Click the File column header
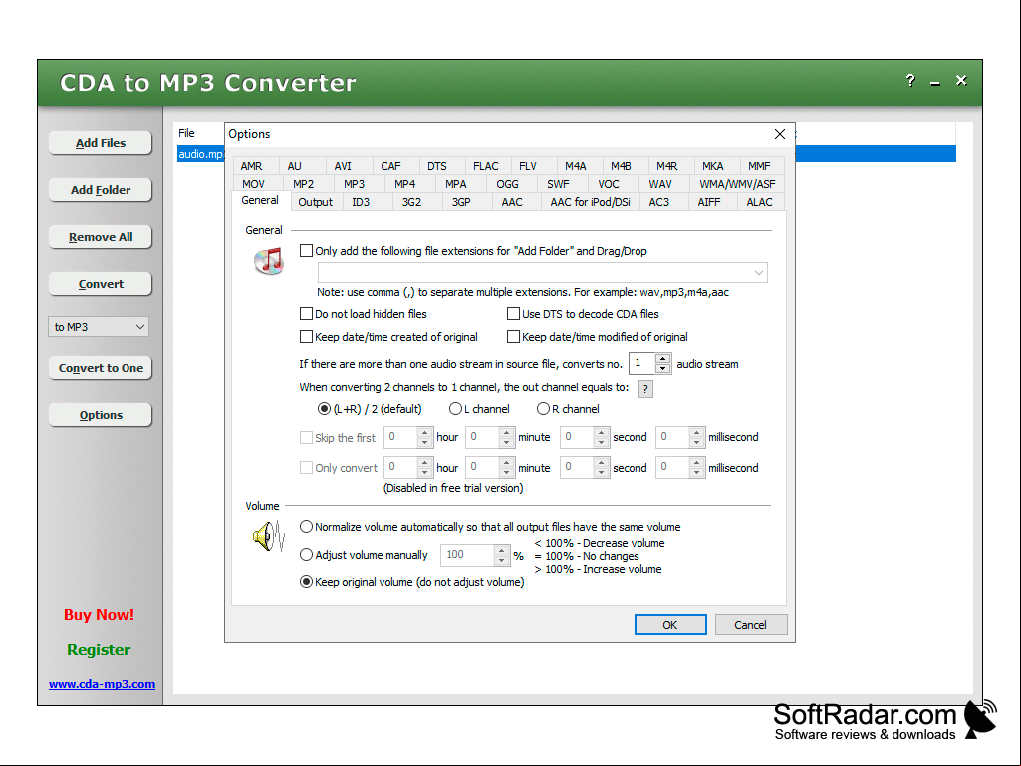1021x766 pixels. 187,133
